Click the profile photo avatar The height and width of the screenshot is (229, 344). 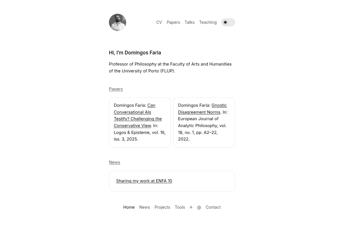point(118,22)
